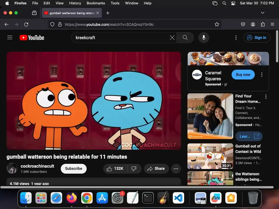This screenshot has height=209, width=279.
Task: Click the main video player
Action: 94,101
